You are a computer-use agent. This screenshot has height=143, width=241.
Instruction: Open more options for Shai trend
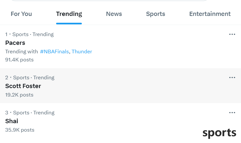point(232,113)
